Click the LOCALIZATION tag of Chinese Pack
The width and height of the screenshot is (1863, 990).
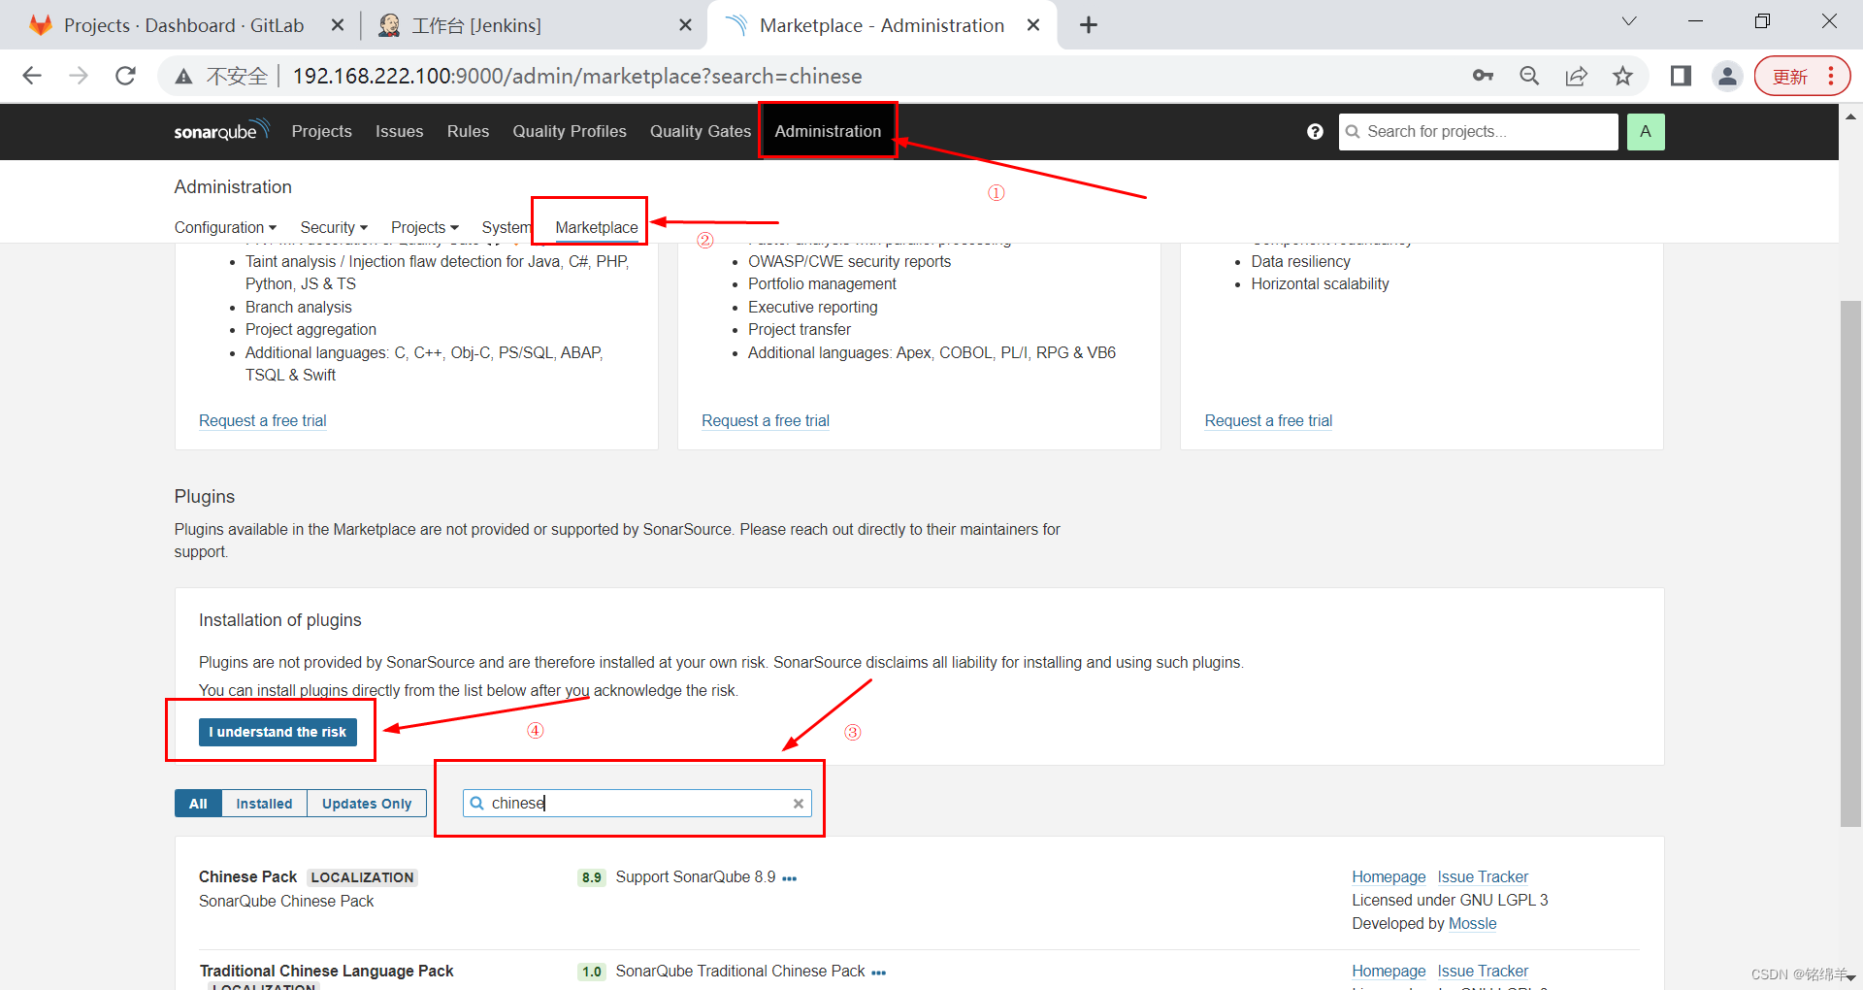pos(362,877)
